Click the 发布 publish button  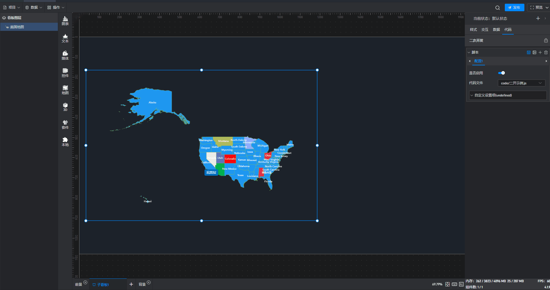pyautogui.click(x=514, y=7)
